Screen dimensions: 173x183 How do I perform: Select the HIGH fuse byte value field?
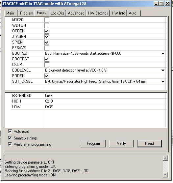105,101
